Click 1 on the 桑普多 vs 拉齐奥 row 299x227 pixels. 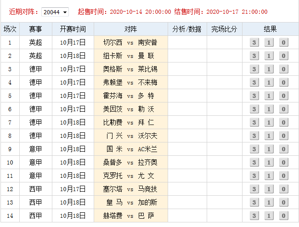click(269, 162)
